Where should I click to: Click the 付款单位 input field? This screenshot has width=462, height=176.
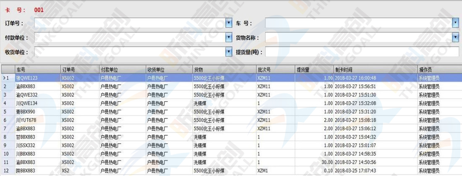[x=130, y=37]
